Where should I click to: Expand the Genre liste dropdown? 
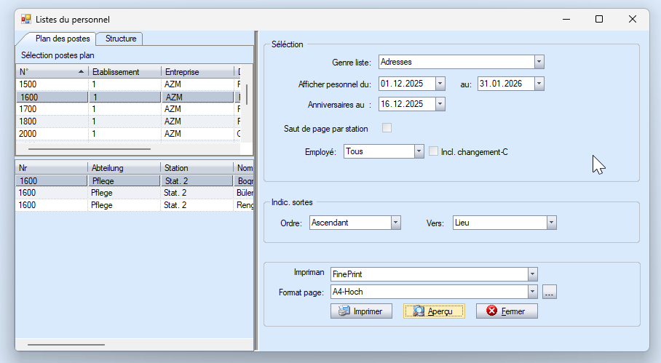point(539,63)
